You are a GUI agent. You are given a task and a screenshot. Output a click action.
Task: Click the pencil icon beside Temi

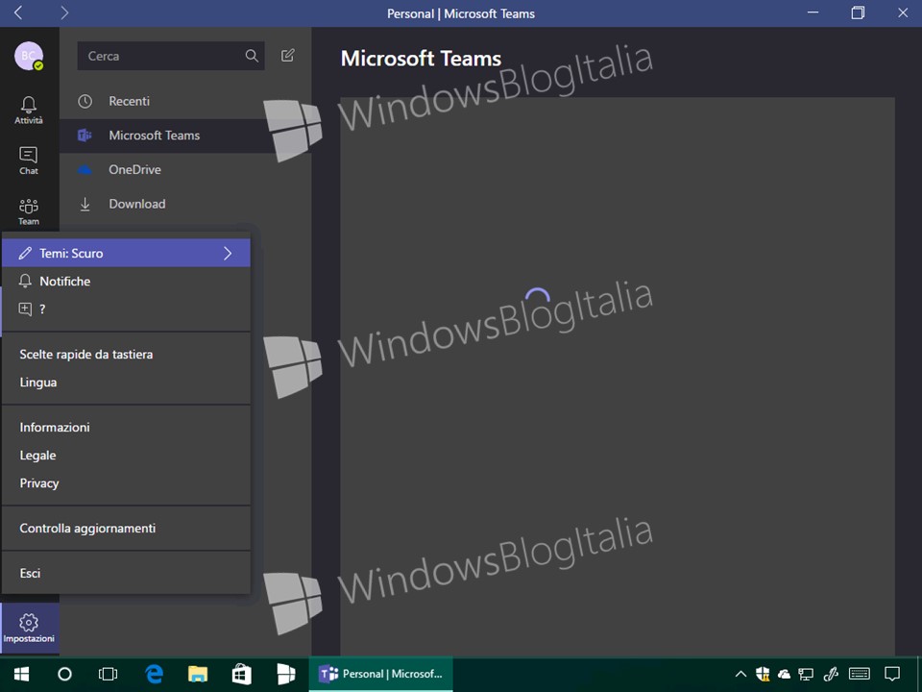point(25,253)
